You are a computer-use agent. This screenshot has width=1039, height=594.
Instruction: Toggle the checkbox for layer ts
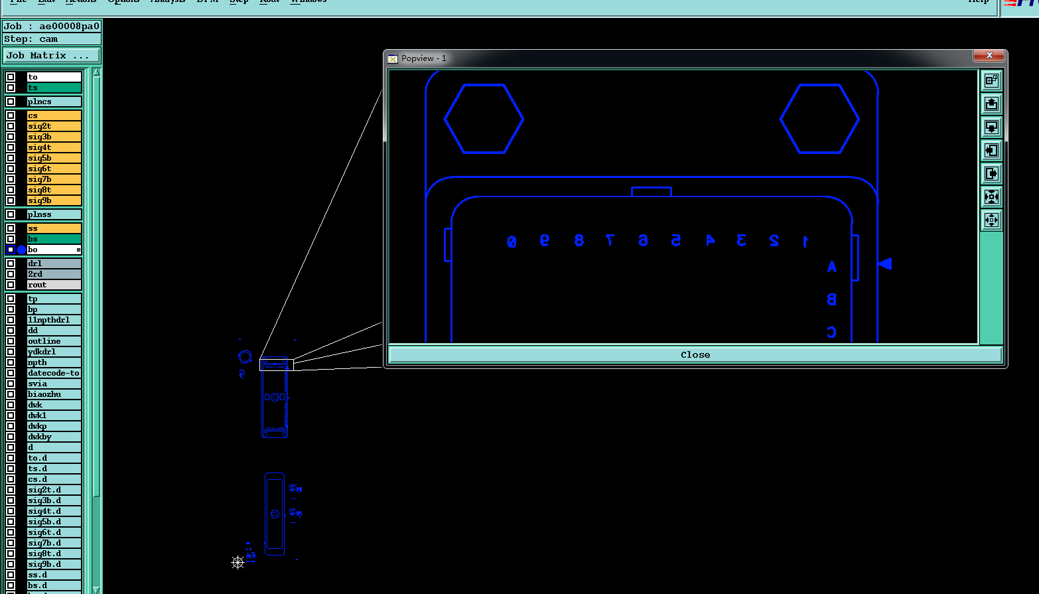tap(11, 88)
